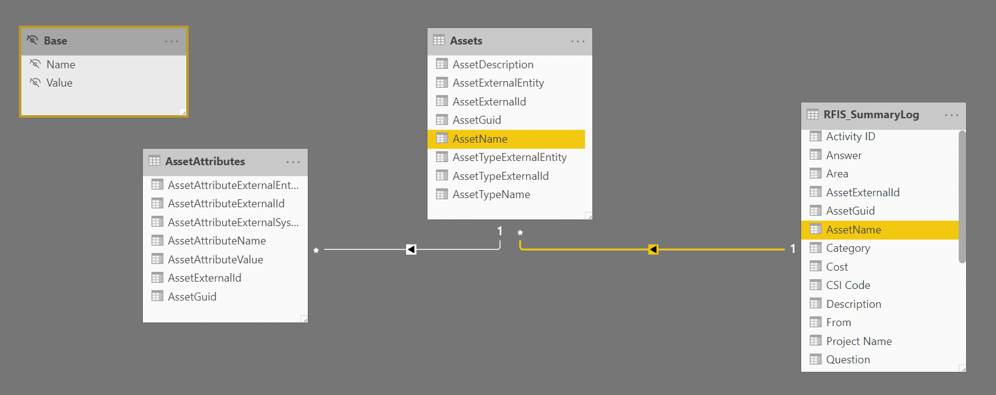This screenshot has height=395, width=996.
Task: Click the Base table resize handle corner
Action: click(x=183, y=112)
